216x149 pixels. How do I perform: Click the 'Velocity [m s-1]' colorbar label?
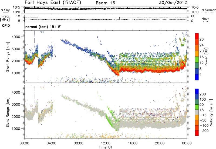pyautogui.click(x=211, y=112)
